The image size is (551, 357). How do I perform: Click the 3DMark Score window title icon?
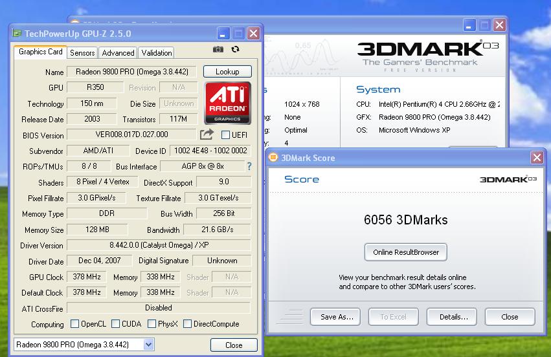pos(273,157)
